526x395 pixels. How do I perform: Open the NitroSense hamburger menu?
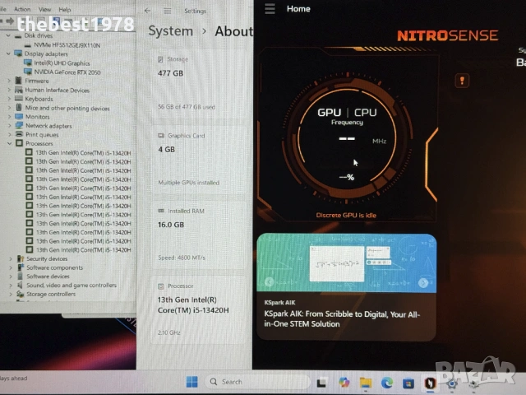coord(270,9)
